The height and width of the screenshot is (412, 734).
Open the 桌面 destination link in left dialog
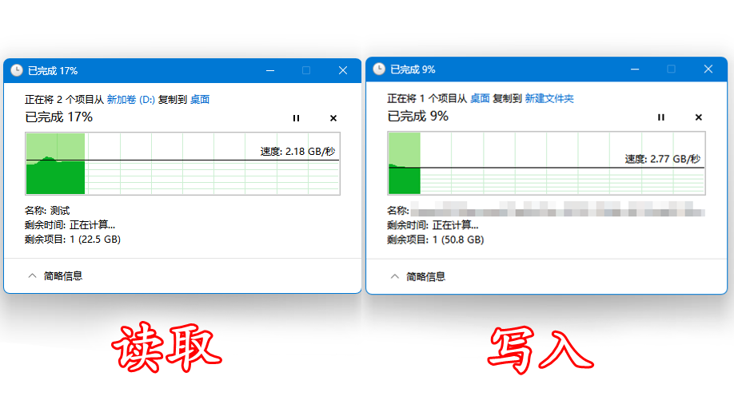(200, 100)
